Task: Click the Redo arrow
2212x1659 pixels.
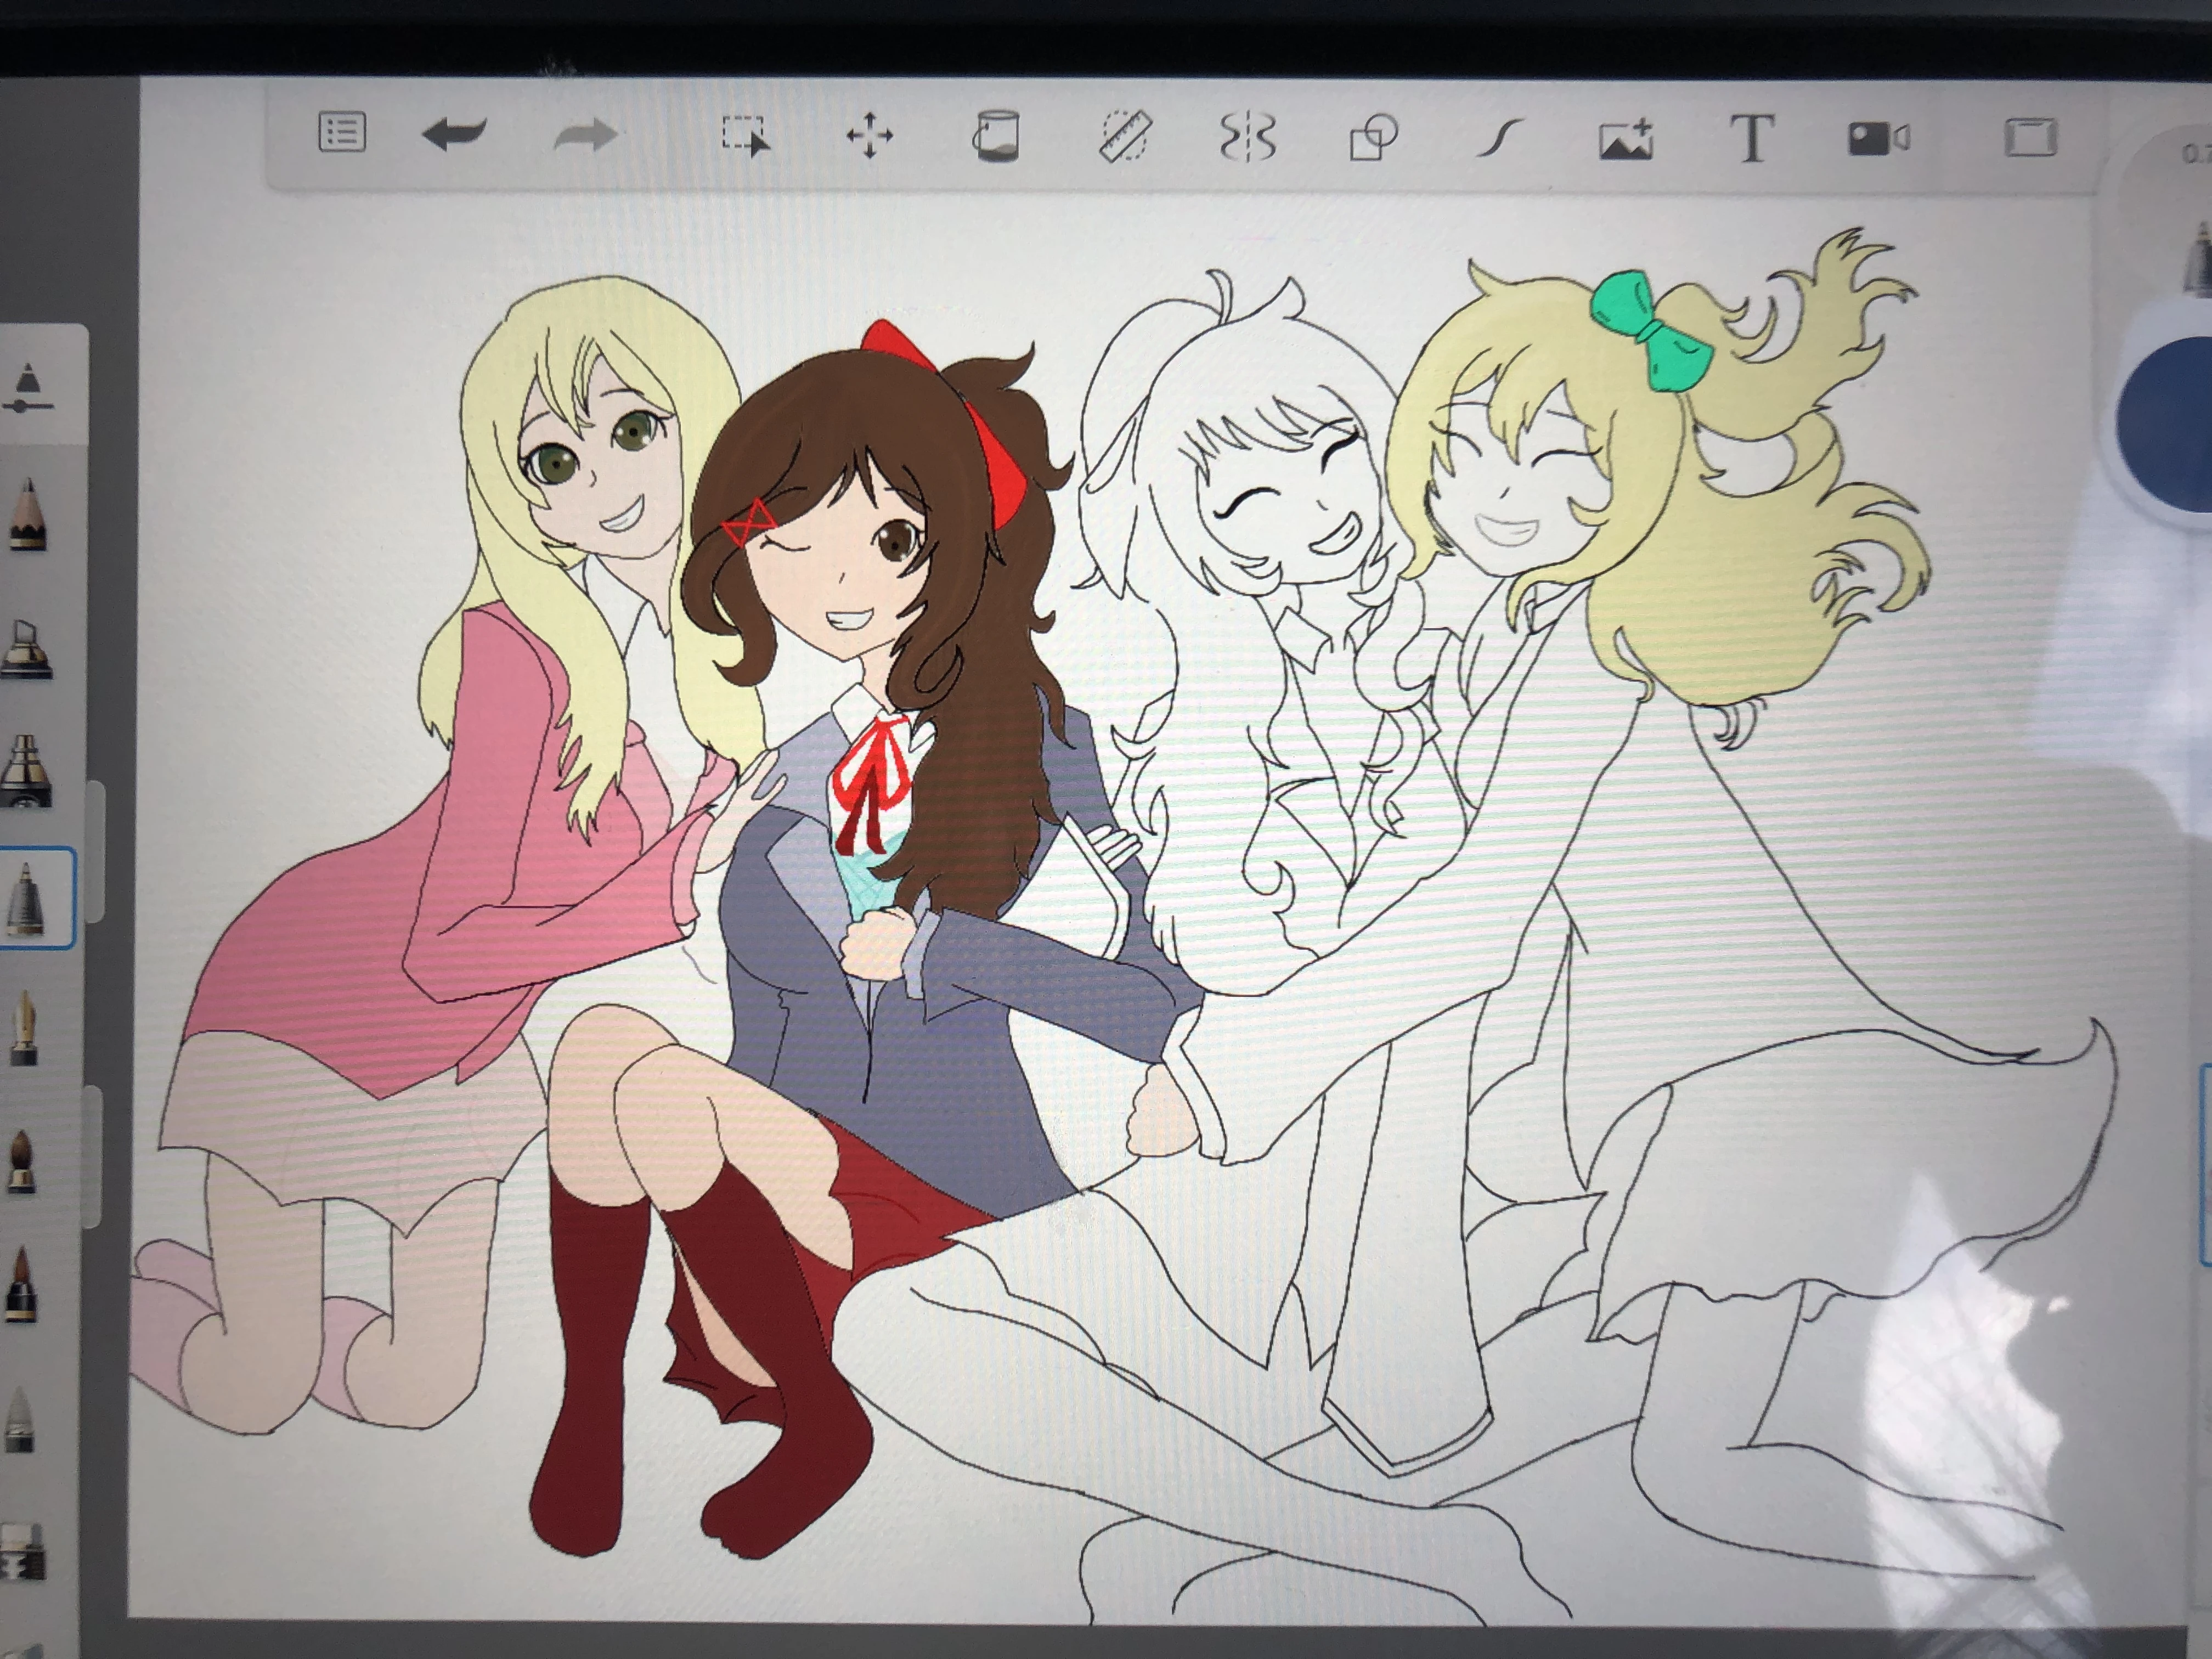Action: pos(585,135)
